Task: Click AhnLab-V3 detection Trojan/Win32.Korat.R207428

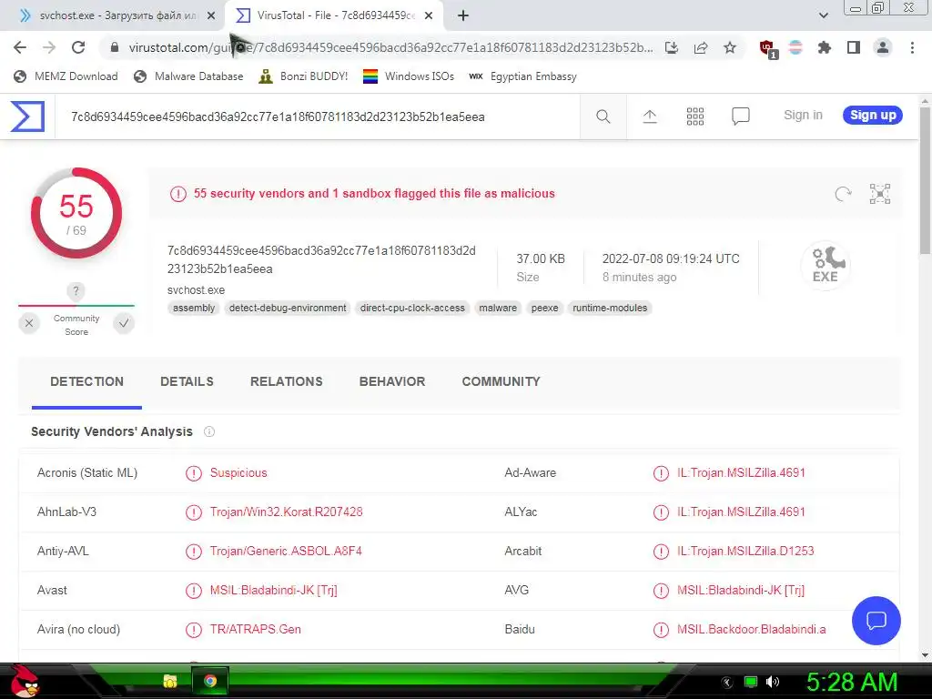Action: (x=286, y=512)
